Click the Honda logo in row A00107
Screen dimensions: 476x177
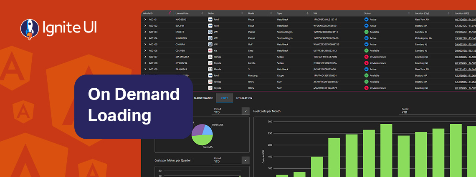tap(210, 57)
